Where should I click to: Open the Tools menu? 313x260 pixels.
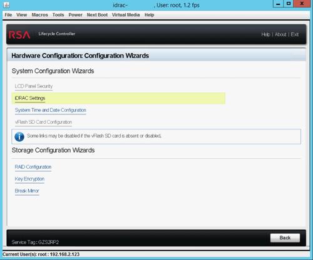[x=58, y=15]
